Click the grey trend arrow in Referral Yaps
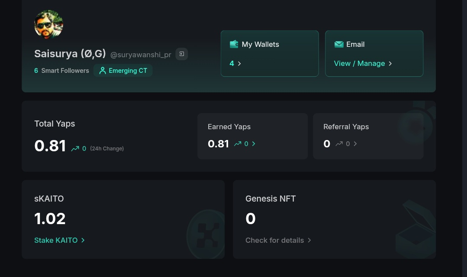 [339, 144]
